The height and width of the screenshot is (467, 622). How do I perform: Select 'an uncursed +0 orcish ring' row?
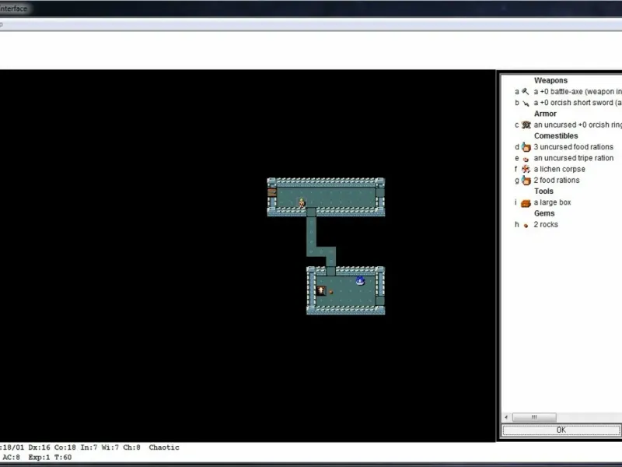tap(568, 125)
